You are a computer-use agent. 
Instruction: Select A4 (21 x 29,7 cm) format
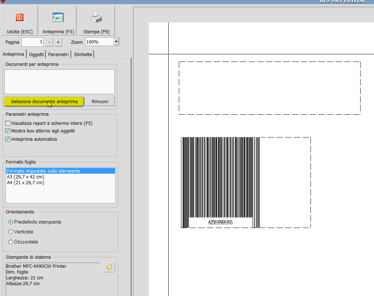pyautogui.click(x=60, y=183)
